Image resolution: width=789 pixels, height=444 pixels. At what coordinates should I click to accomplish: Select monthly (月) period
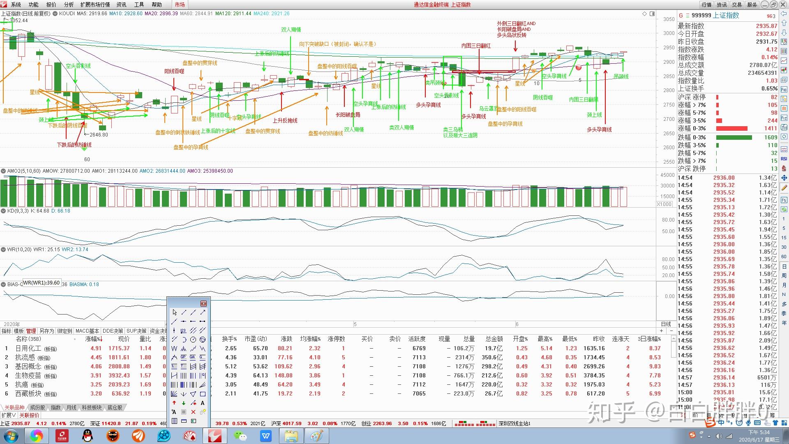click(x=784, y=285)
